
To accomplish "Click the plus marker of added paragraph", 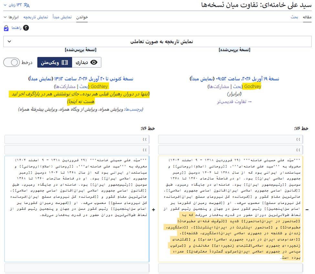I will coord(153,209).
